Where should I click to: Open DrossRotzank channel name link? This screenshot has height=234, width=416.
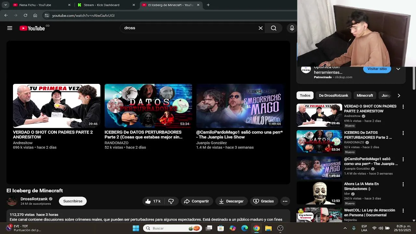point(34,199)
